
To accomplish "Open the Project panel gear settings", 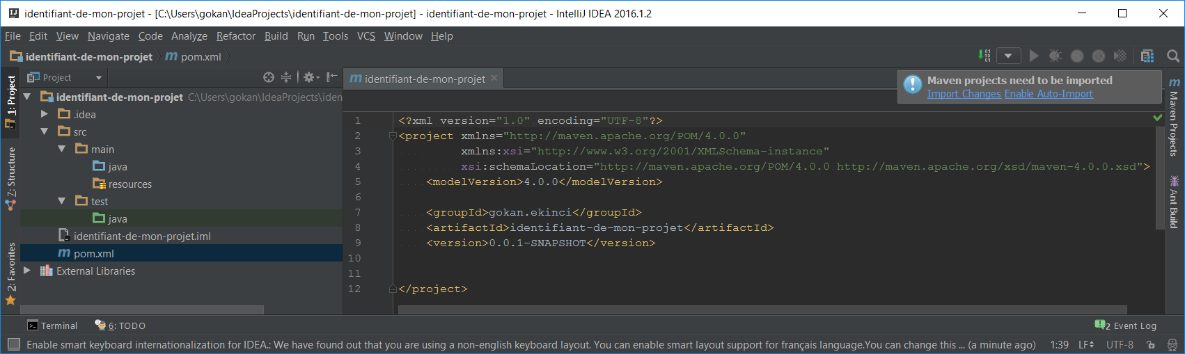I will [x=310, y=77].
